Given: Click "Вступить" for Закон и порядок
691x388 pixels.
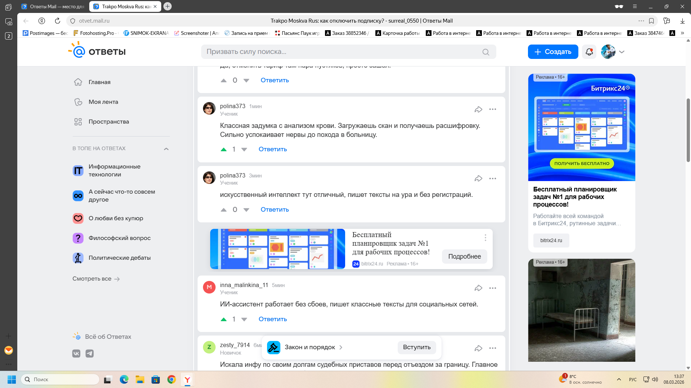Looking at the screenshot, I should click(x=416, y=347).
